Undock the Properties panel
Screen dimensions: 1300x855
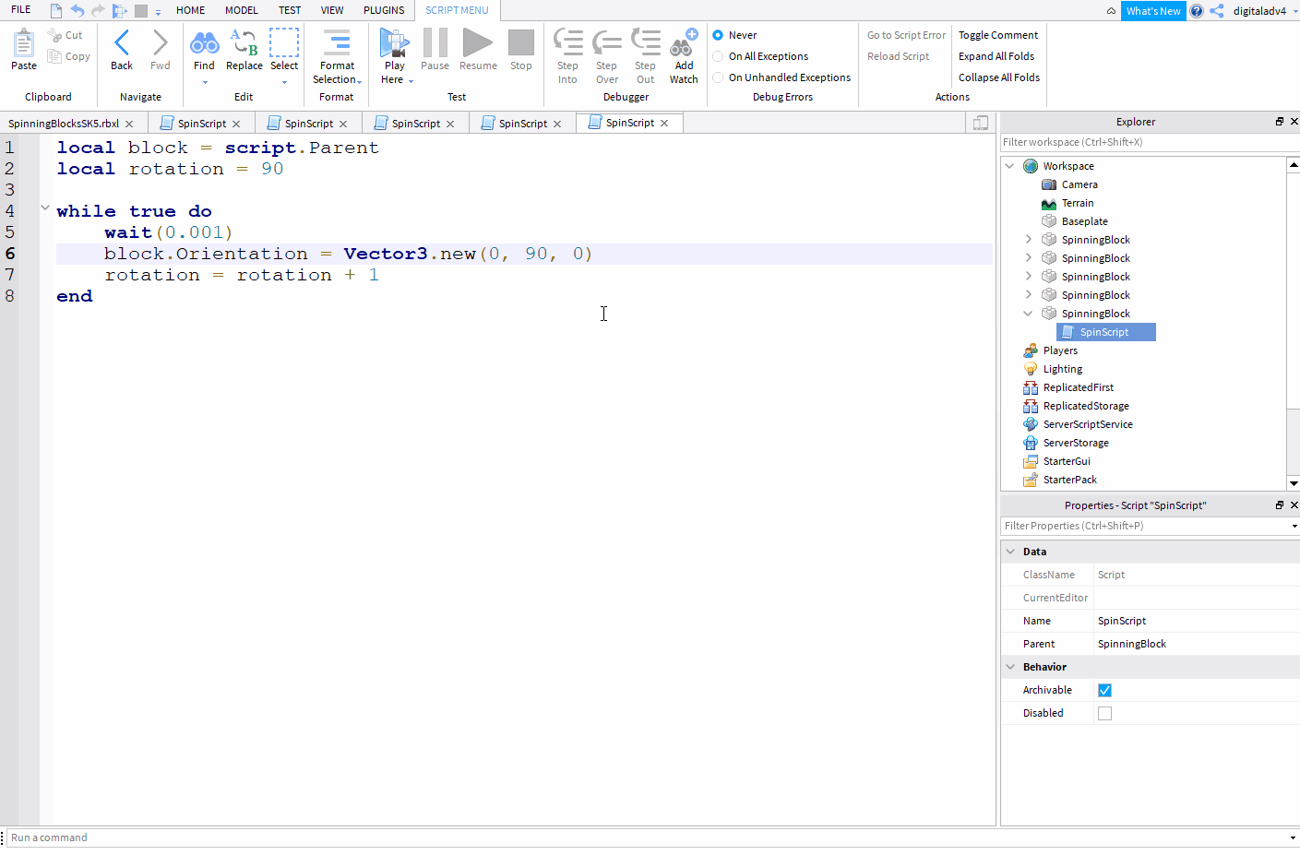click(1280, 505)
